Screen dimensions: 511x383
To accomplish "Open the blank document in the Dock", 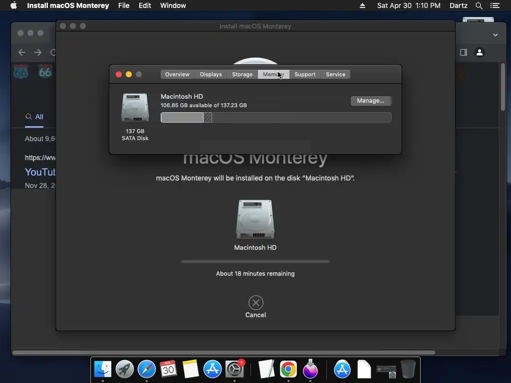I will [364, 369].
